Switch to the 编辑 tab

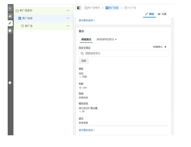(x=150, y=14)
